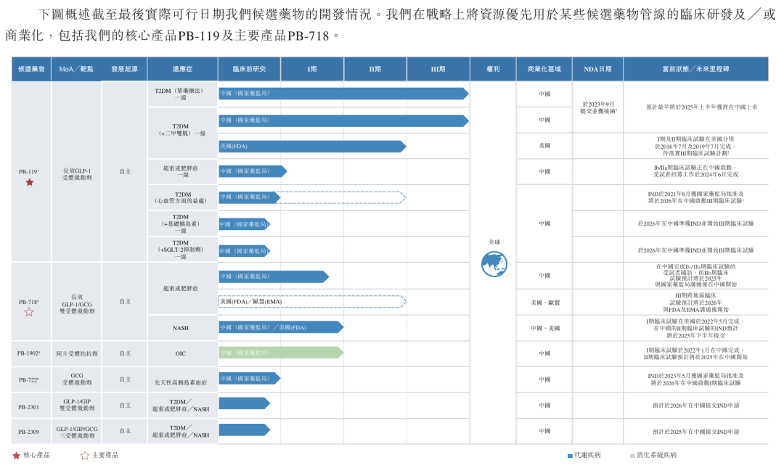
Task: Click the OIC indication cell
Action: point(181,353)
